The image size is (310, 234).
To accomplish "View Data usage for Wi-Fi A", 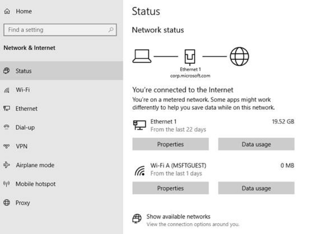I will point(256,188).
